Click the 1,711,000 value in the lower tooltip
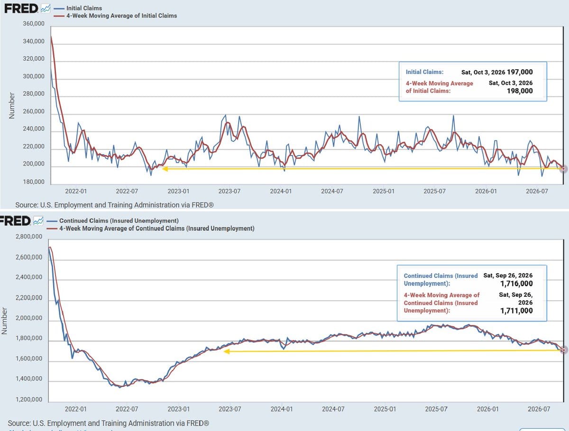 point(516,311)
